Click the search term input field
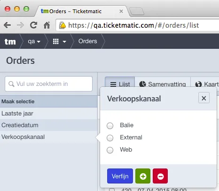The width and height of the screenshot is (219, 191). (x=48, y=84)
